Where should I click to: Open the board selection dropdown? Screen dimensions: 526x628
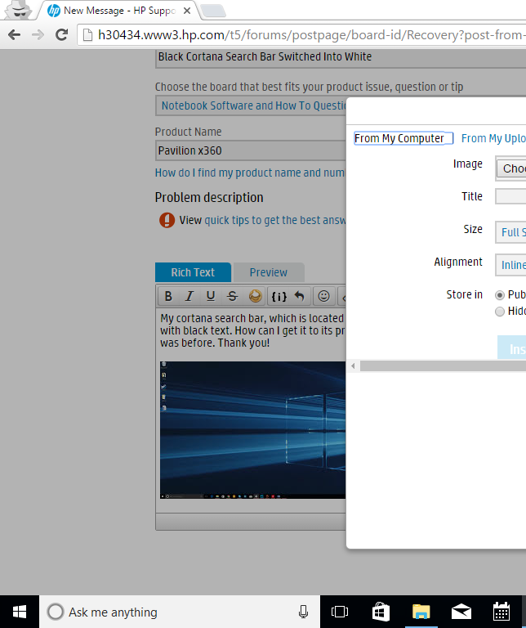click(252, 105)
